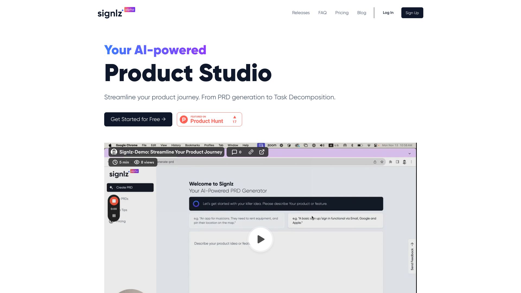Click the share/export icon in demo tab
Viewport: 521px width, 293px height.
262,152
